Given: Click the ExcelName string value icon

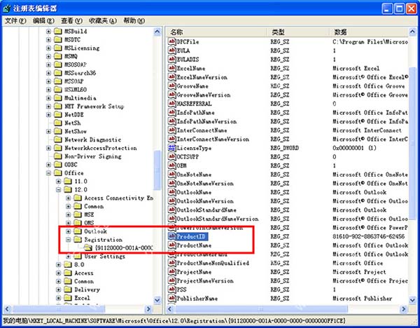Looking at the screenshot, I should pyautogui.click(x=171, y=68).
